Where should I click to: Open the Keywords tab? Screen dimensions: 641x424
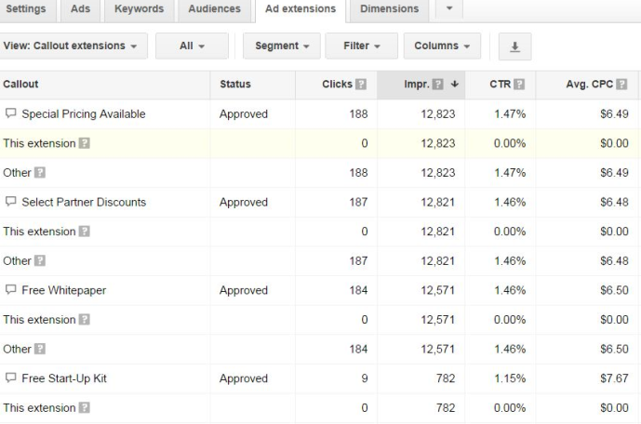click(139, 9)
